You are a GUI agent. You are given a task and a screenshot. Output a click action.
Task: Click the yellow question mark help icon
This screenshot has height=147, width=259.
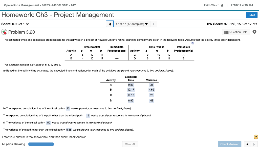pyautogui.click(x=255, y=137)
